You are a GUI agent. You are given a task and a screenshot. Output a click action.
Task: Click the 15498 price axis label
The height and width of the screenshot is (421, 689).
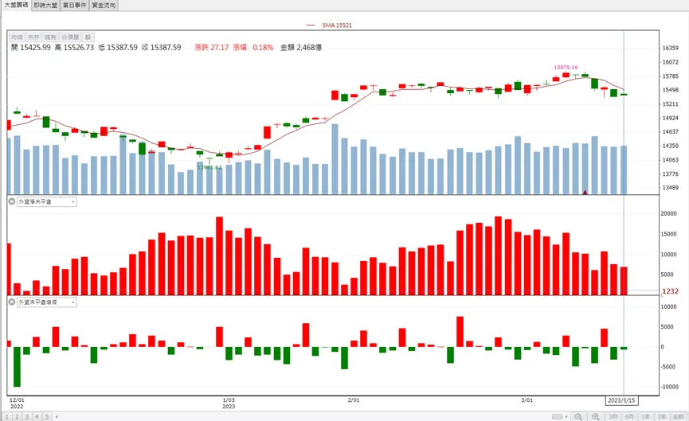(x=670, y=91)
